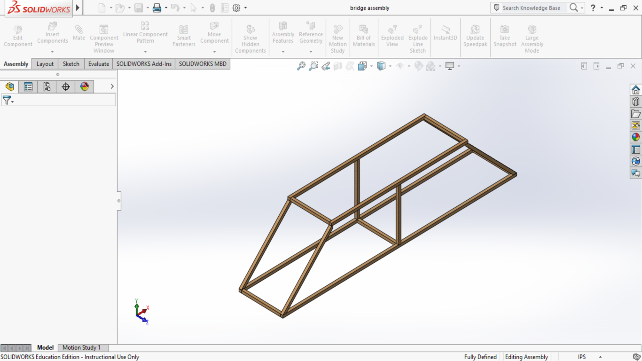Viewport: 642px width, 361px height.
Task: Select the Motion Study 1 tab
Action: click(81, 348)
